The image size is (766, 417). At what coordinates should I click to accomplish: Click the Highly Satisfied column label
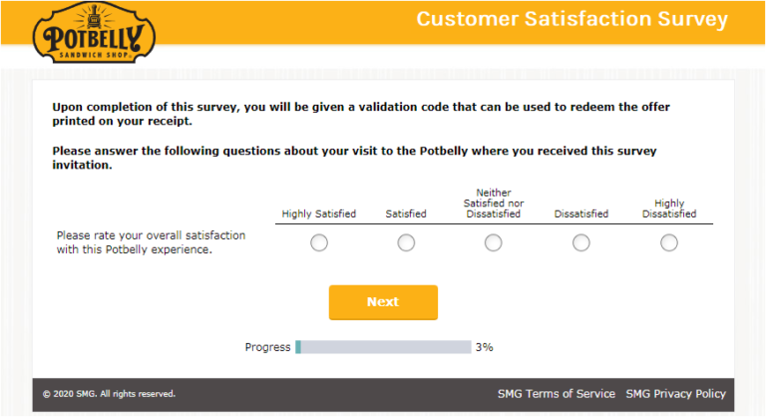[x=319, y=213]
